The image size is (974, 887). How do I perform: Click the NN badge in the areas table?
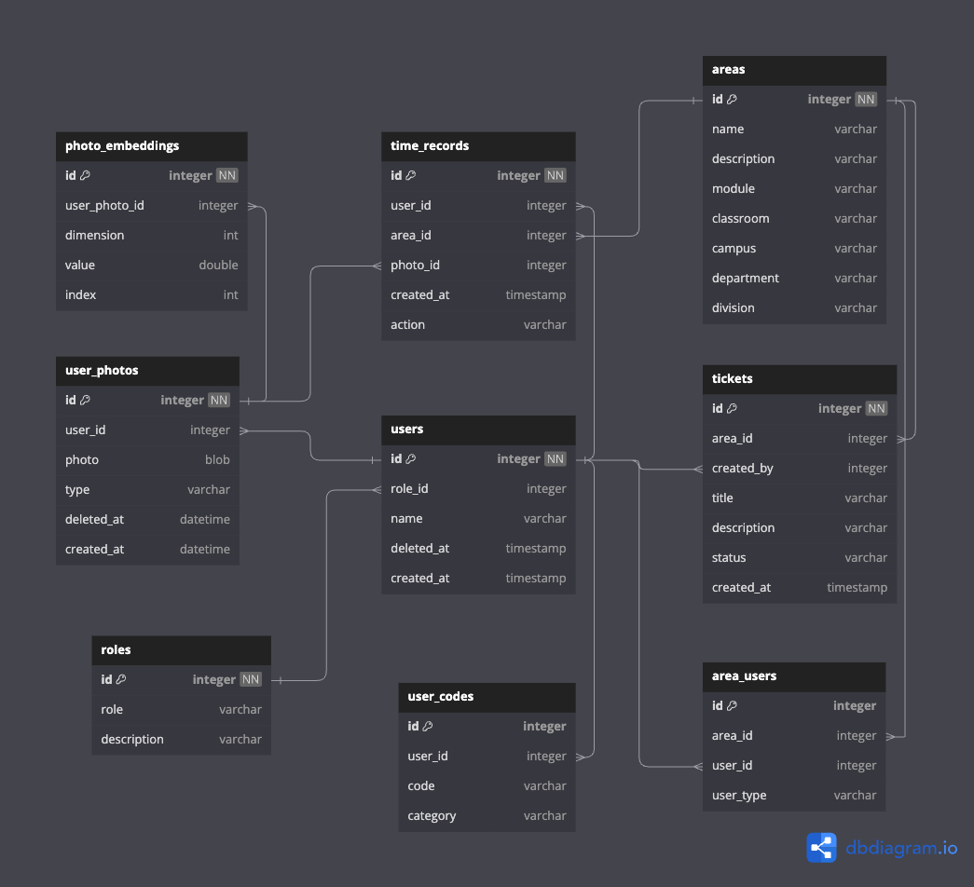866,100
